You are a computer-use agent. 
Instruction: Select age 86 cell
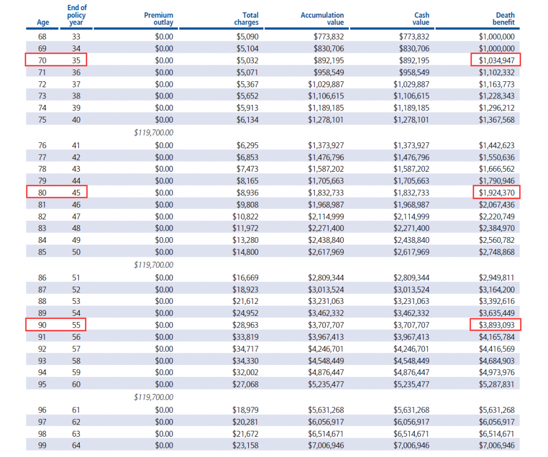[42, 277]
